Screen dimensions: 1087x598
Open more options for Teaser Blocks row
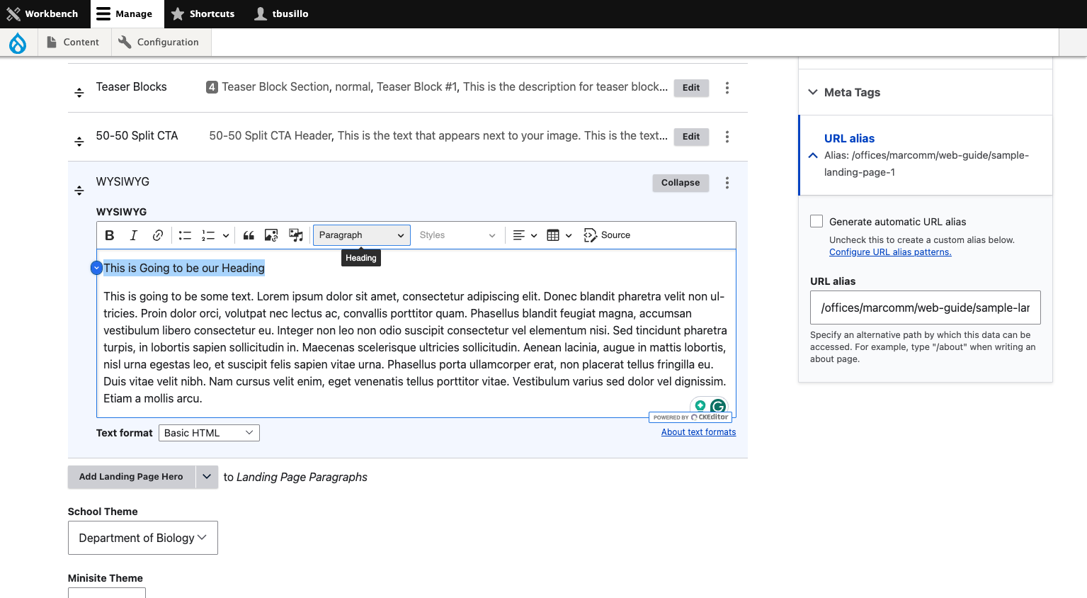pyautogui.click(x=727, y=88)
